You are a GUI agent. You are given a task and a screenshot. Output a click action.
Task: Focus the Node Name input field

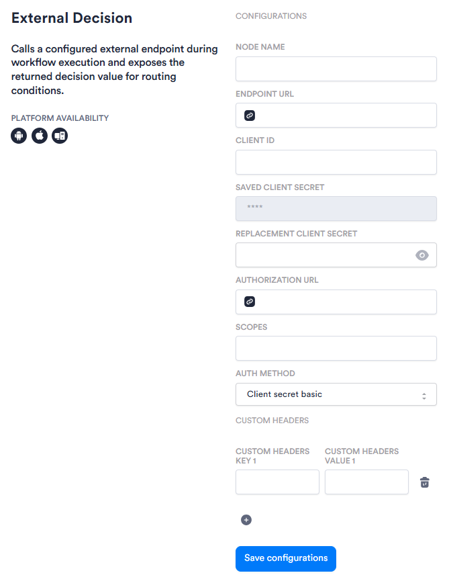[336, 69]
